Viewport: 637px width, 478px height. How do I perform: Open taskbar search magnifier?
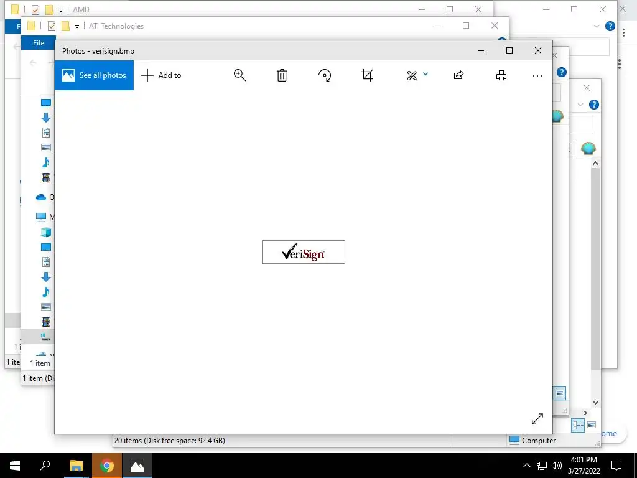coord(45,466)
